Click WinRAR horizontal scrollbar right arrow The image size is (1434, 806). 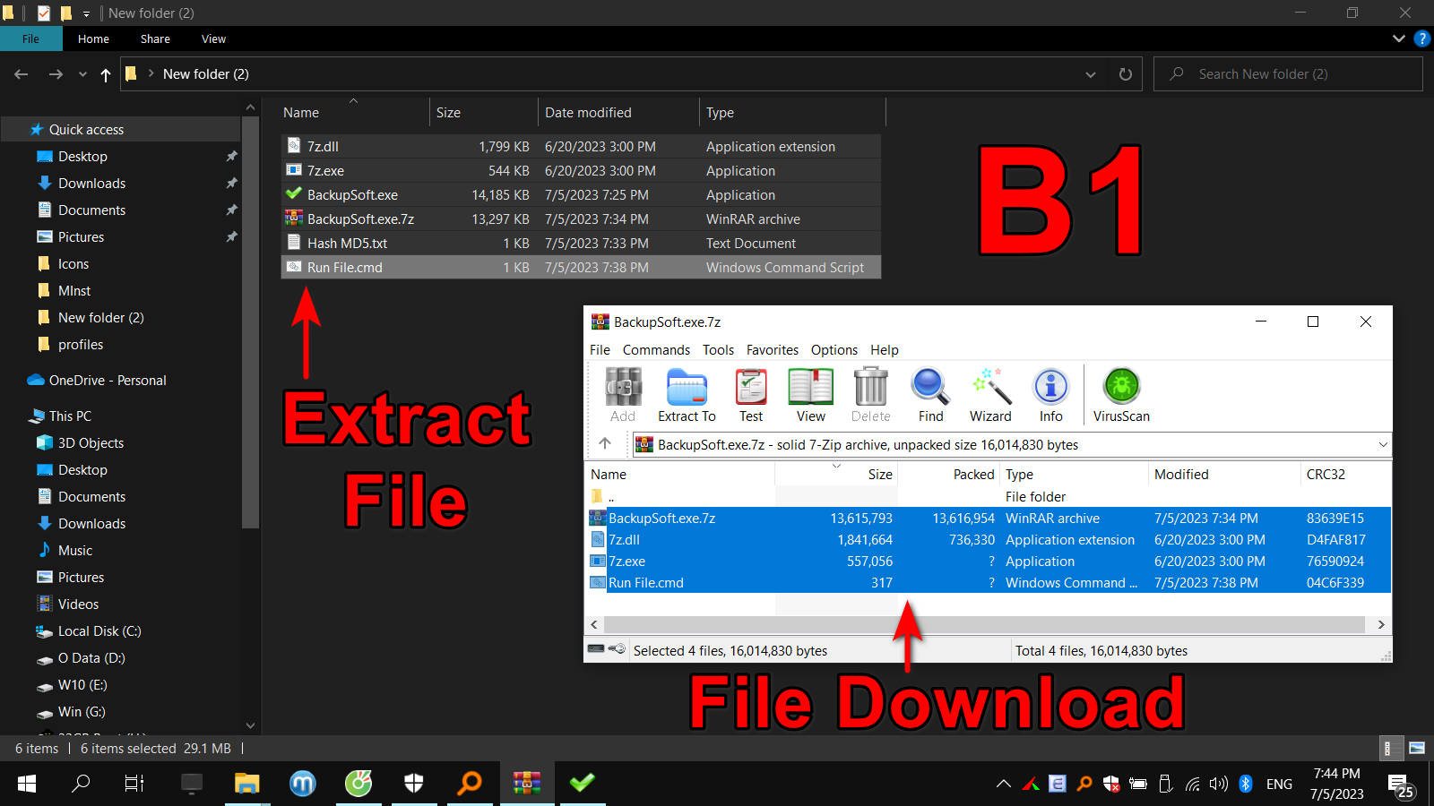point(1381,624)
